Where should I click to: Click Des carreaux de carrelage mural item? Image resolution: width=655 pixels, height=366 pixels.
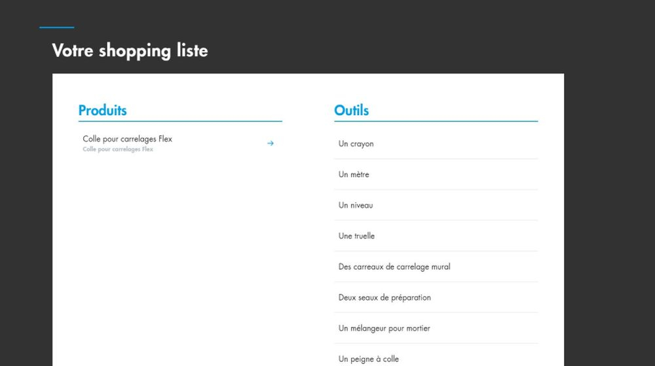pos(394,267)
